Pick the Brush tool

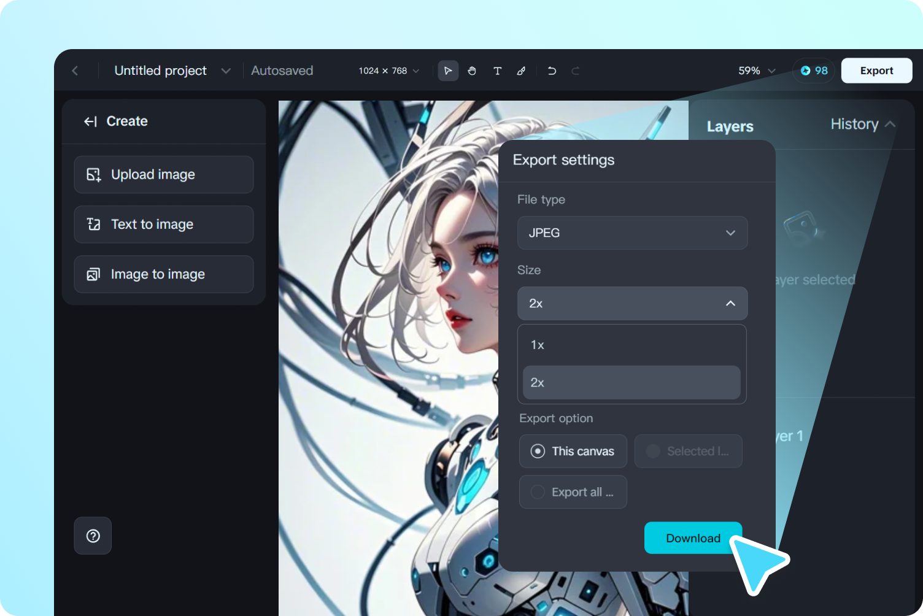point(521,71)
